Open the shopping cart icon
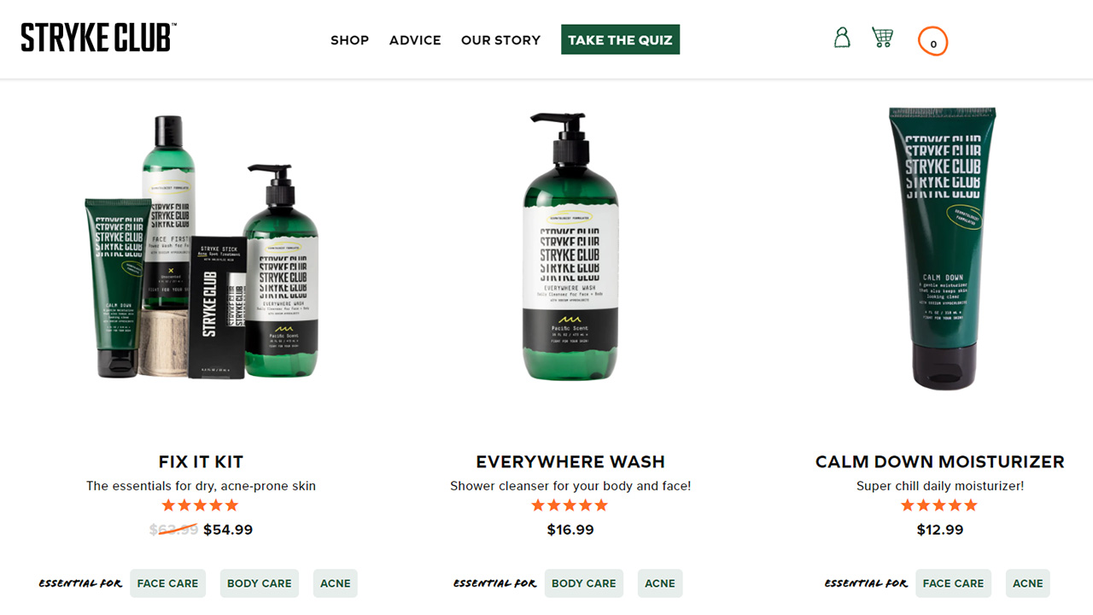This screenshot has width=1093, height=615. (882, 38)
